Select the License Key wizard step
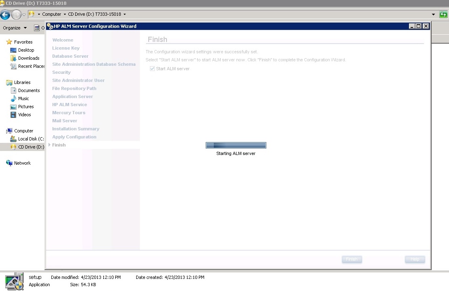The width and height of the screenshot is (449, 291). [66, 48]
